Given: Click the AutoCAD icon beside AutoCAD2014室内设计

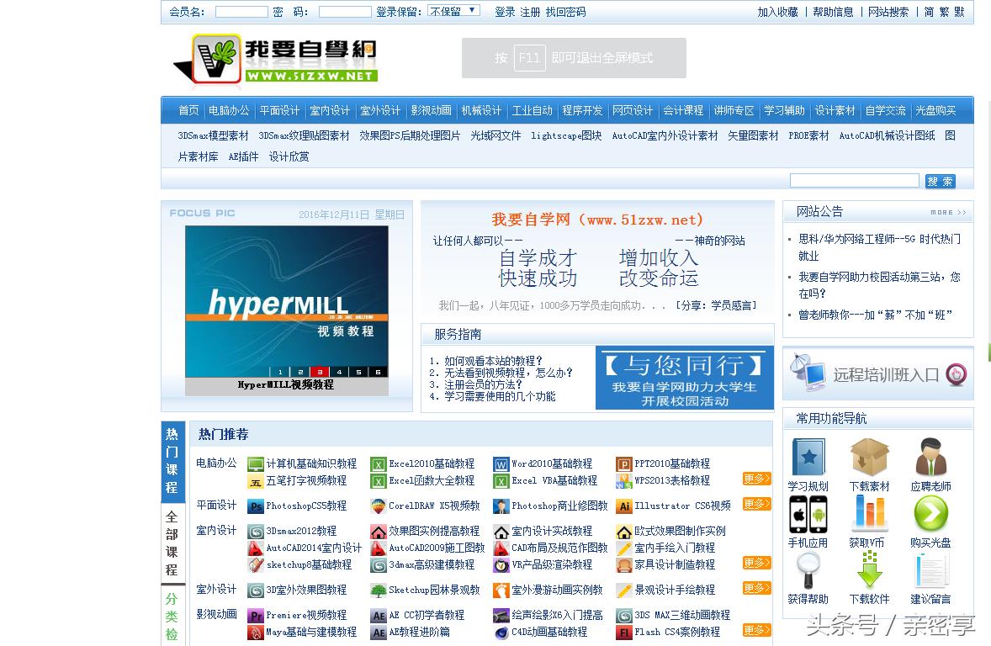Looking at the screenshot, I should pos(256,548).
